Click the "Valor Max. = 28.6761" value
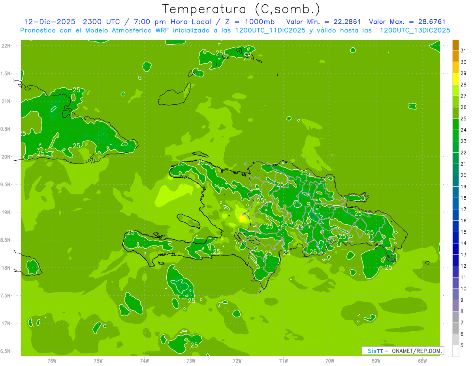This screenshot has width=474, height=366. [x=407, y=22]
